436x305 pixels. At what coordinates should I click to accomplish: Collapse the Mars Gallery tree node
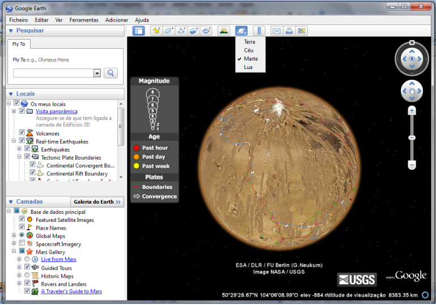click(x=14, y=251)
